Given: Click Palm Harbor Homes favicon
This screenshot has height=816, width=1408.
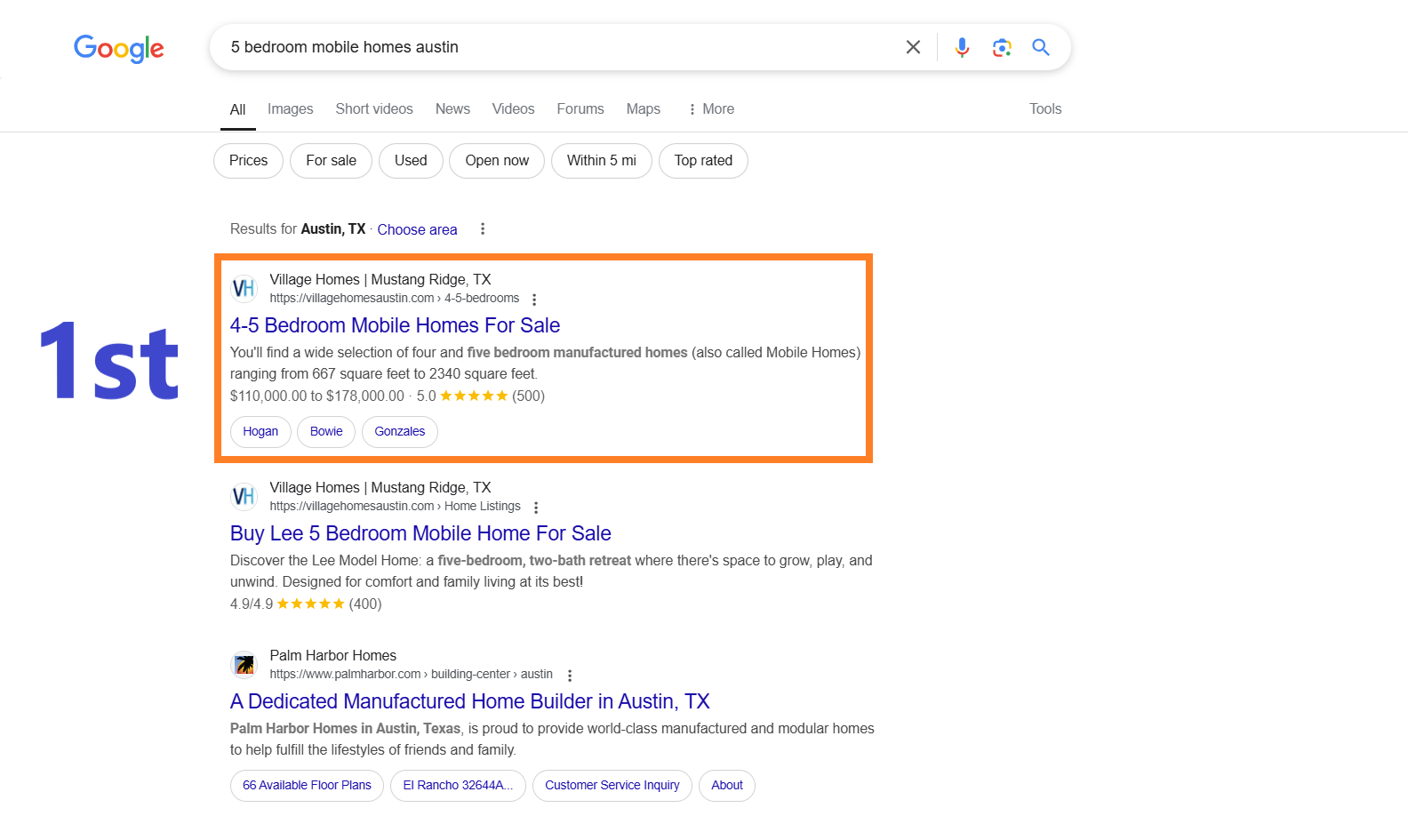Looking at the screenshot, I should pos(244,665).
